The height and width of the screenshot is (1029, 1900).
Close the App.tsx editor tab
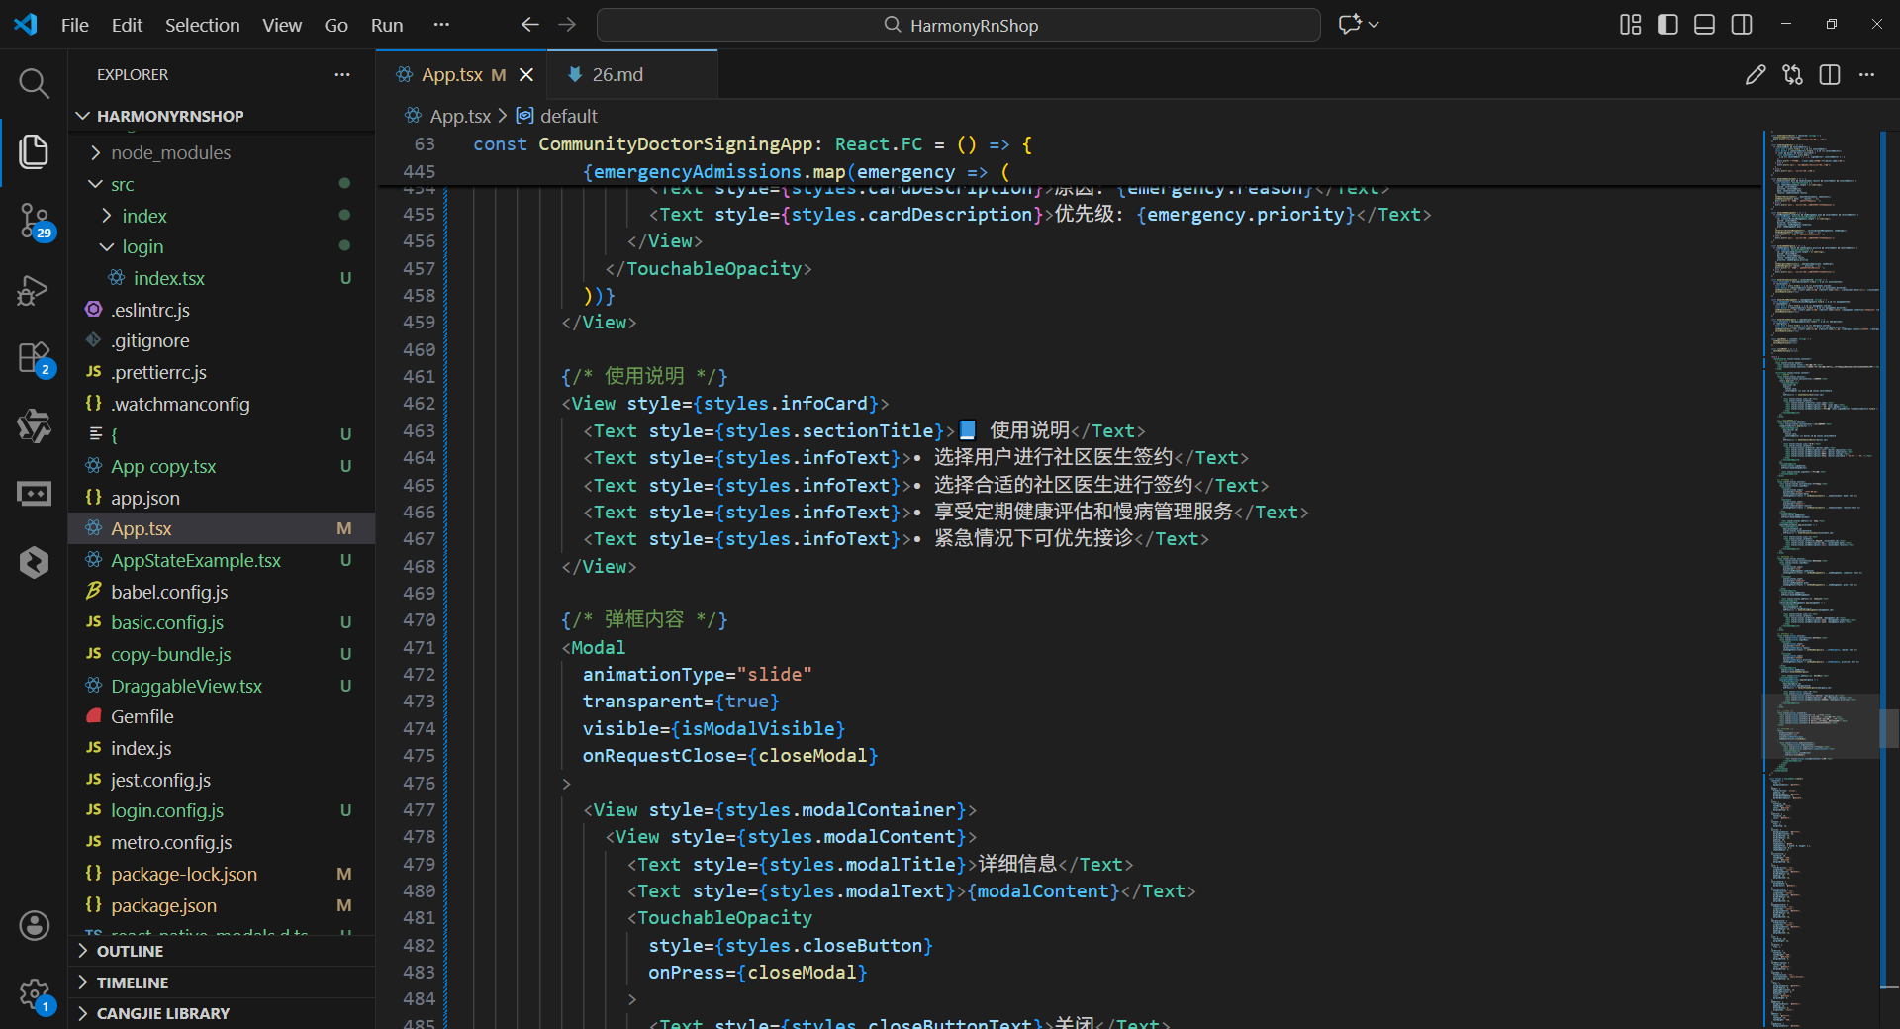click(526, 74)
